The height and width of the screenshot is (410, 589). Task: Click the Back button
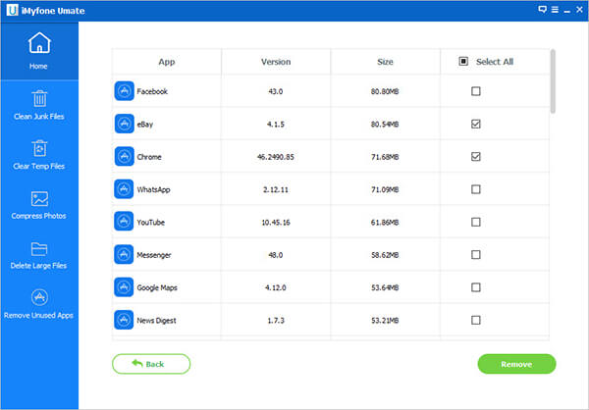[x=151, y=364]
